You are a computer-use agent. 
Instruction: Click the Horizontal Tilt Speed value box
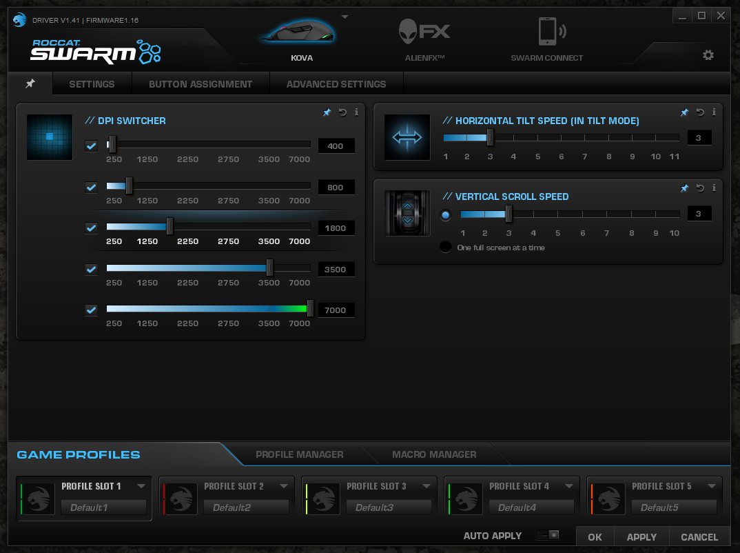[699, 138]
